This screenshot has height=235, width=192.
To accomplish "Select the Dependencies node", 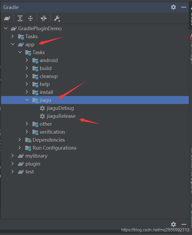I will click(48, 140).
